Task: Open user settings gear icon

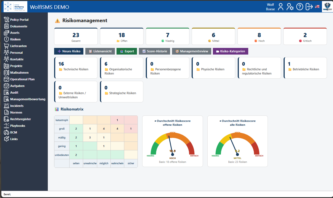Action: (290, 7)
